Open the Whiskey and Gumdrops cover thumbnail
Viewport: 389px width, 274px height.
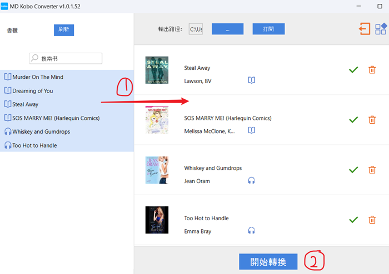[x=157, y=170]
